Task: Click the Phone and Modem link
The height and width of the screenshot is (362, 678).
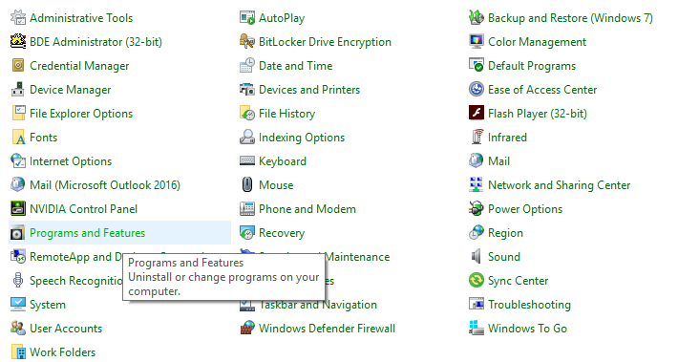Action: point(307,209)
